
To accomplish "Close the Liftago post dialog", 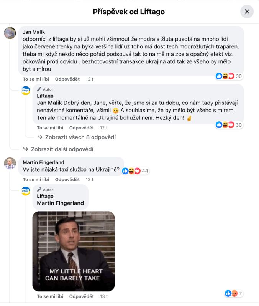I will 247,12.
